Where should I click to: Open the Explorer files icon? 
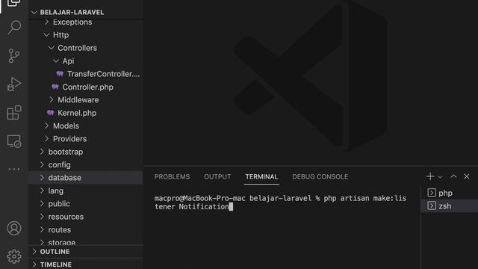pyautogui.click(x=14, y=3)
